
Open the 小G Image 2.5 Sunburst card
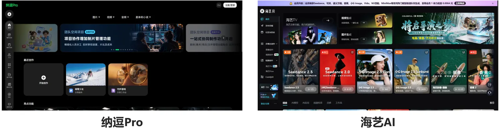point(412,71)
